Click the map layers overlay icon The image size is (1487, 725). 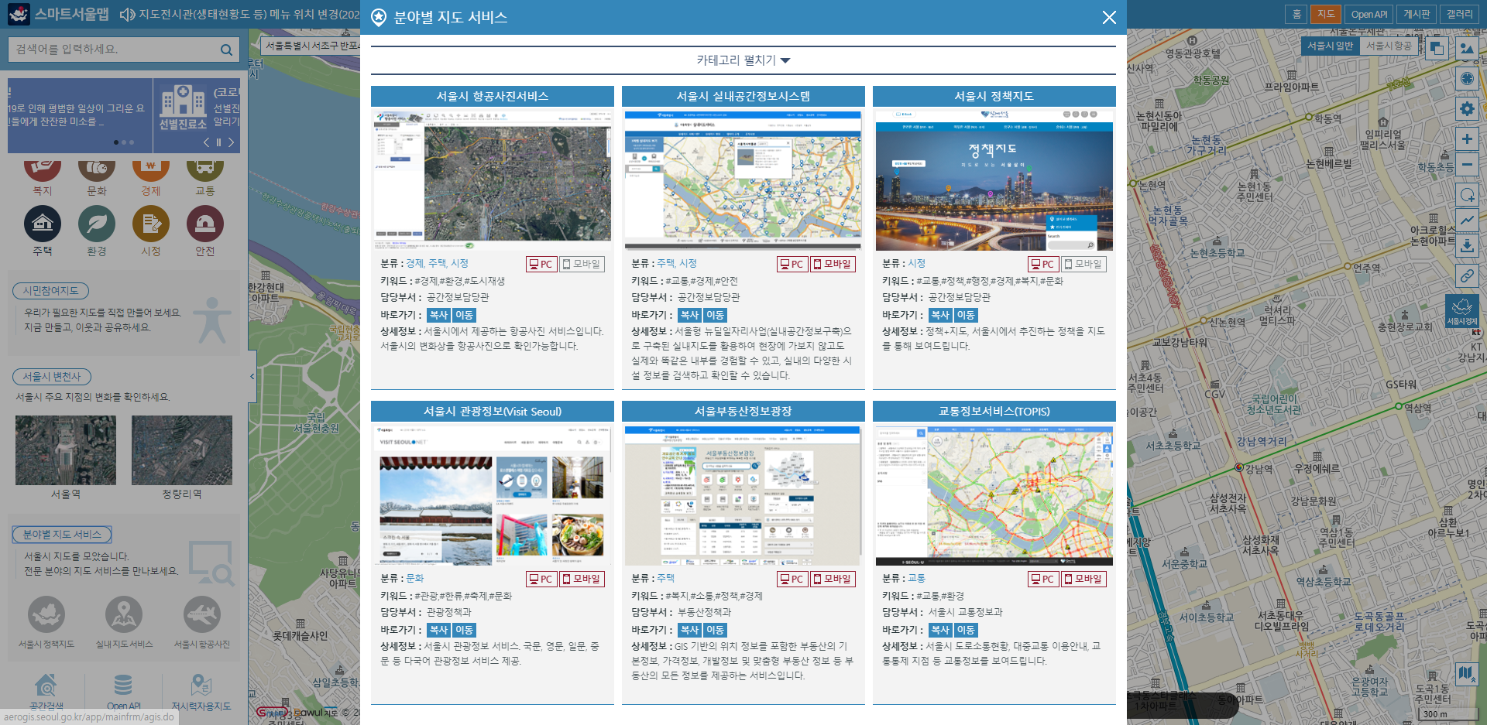click(x=1437, y=48)
